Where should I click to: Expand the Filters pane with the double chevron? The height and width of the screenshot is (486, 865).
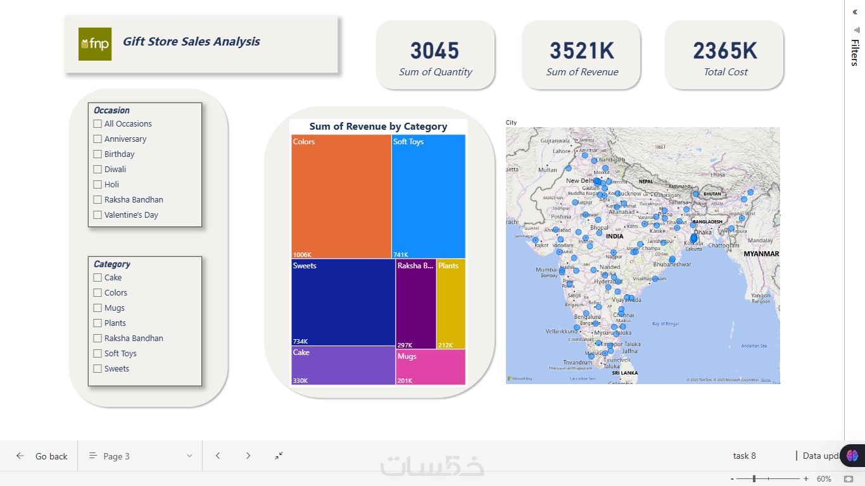coord(855,12)
